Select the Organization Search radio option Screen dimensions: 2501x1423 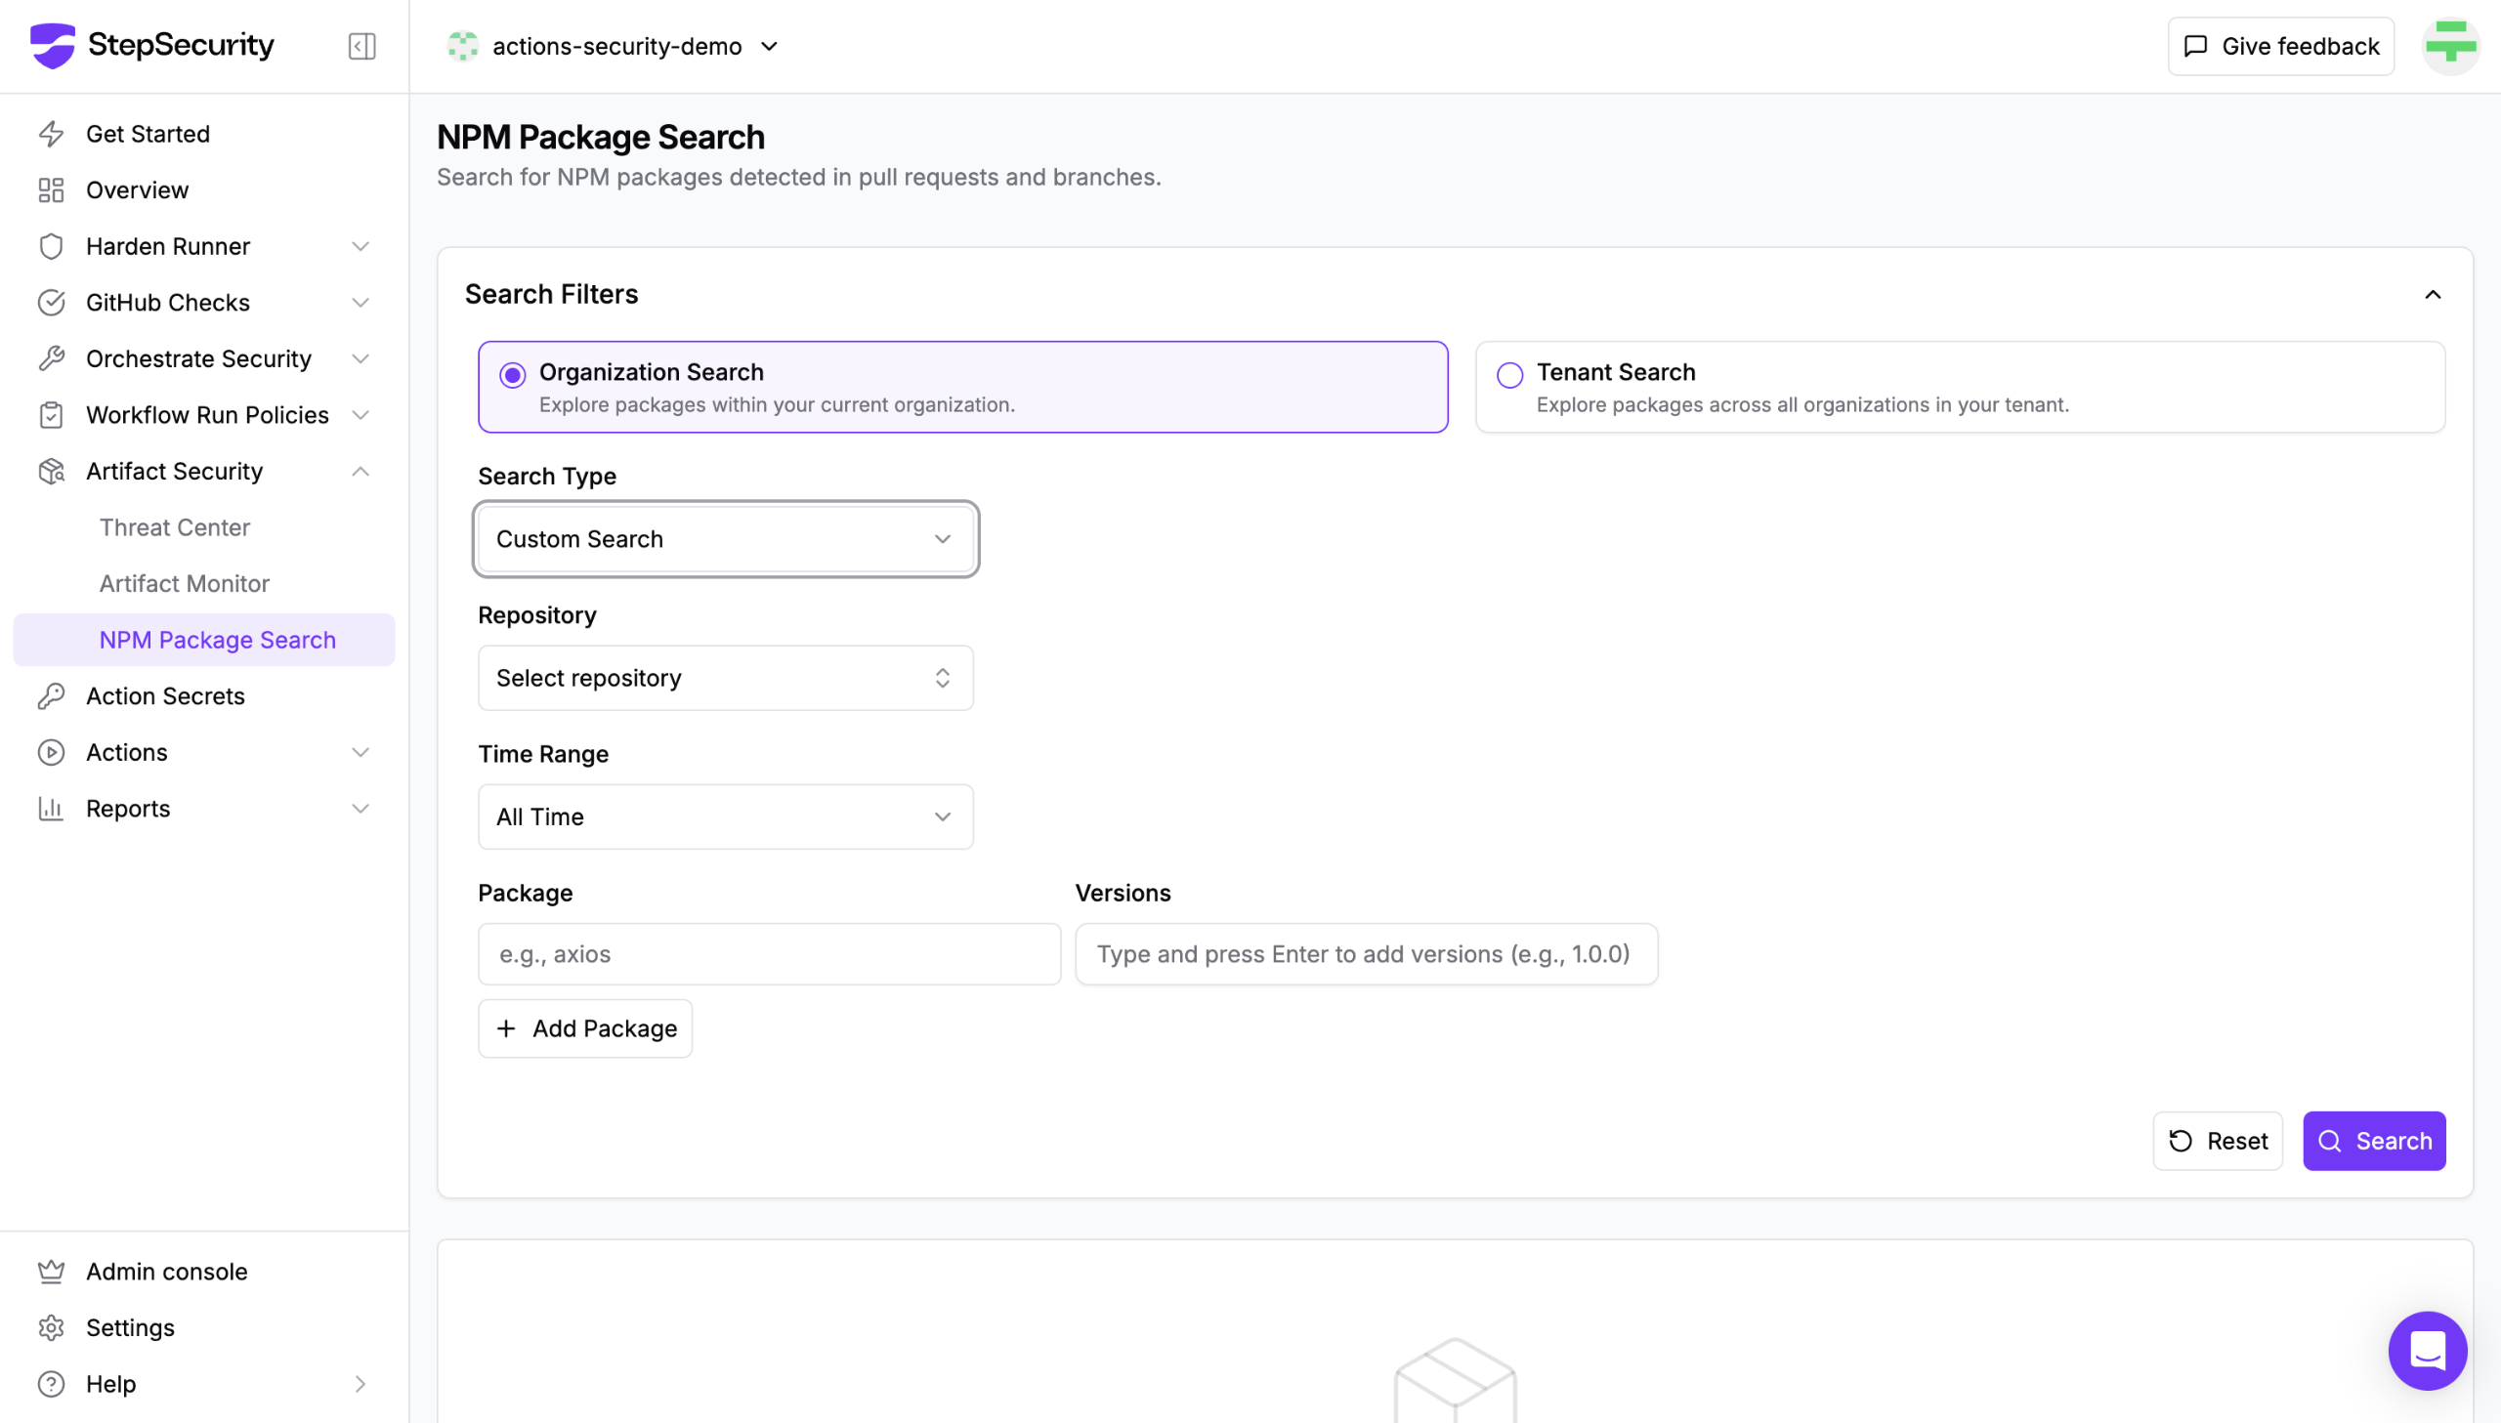[x=513, y=375]
